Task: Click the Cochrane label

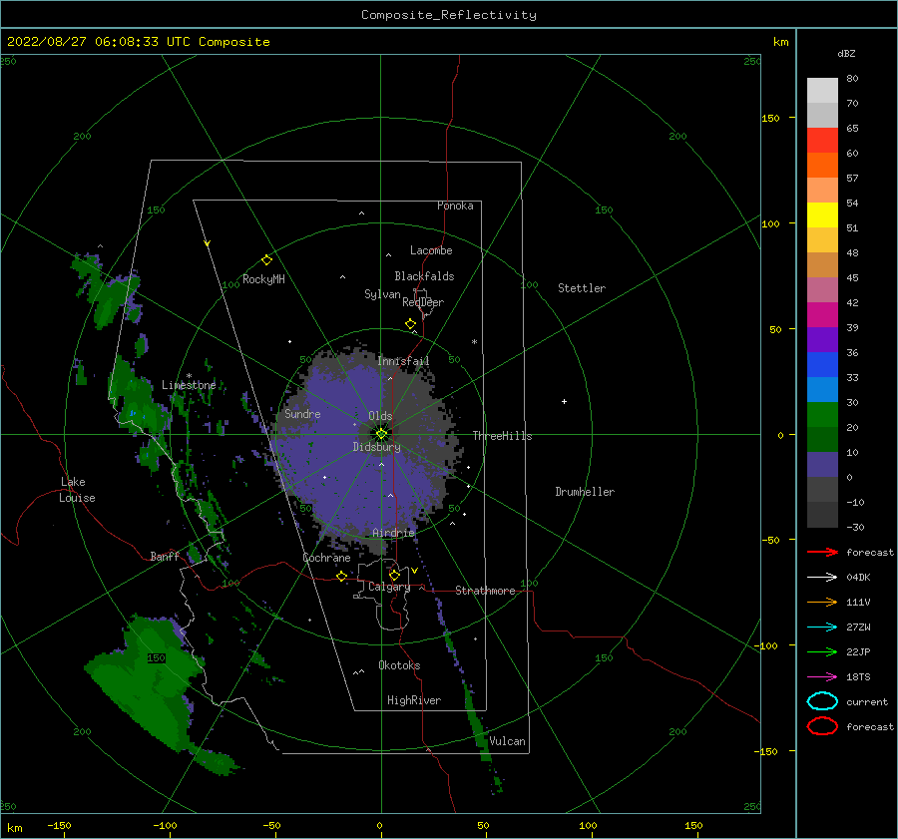Action: [x=326, y=558]
